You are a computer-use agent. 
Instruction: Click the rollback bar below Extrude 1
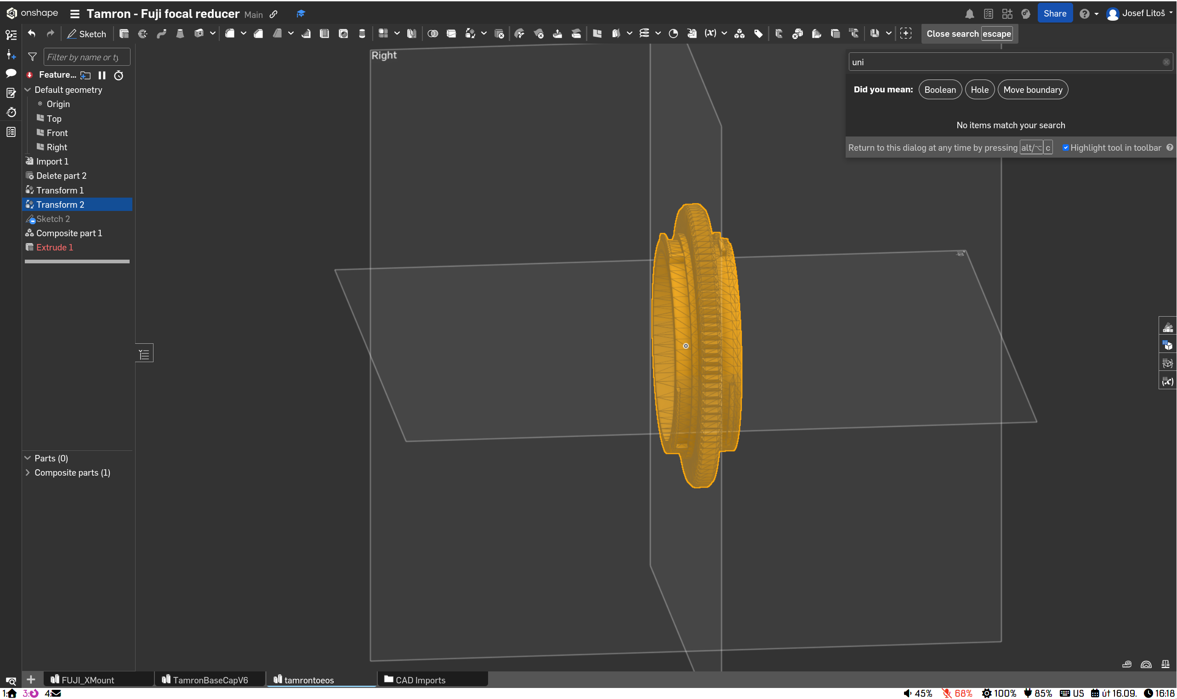click(77, 261)
